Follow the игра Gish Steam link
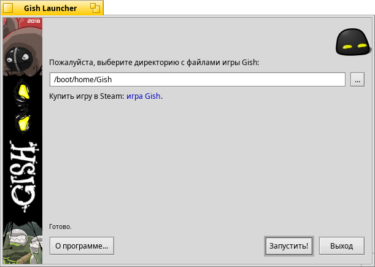Image resolution: width=375 pixels, height=267 pixels. [143, 96]
